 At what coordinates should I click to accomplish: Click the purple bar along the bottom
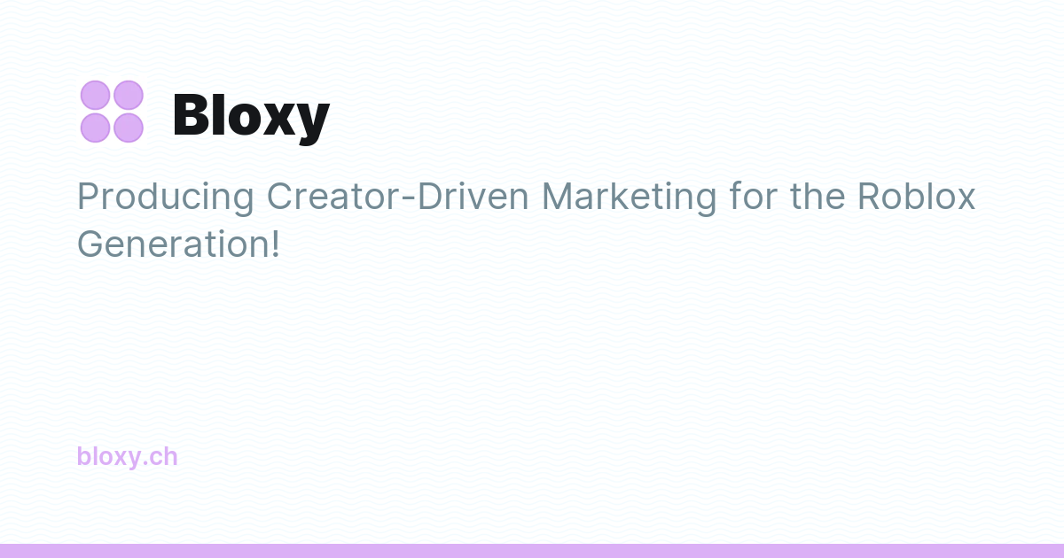coord(532,551)
